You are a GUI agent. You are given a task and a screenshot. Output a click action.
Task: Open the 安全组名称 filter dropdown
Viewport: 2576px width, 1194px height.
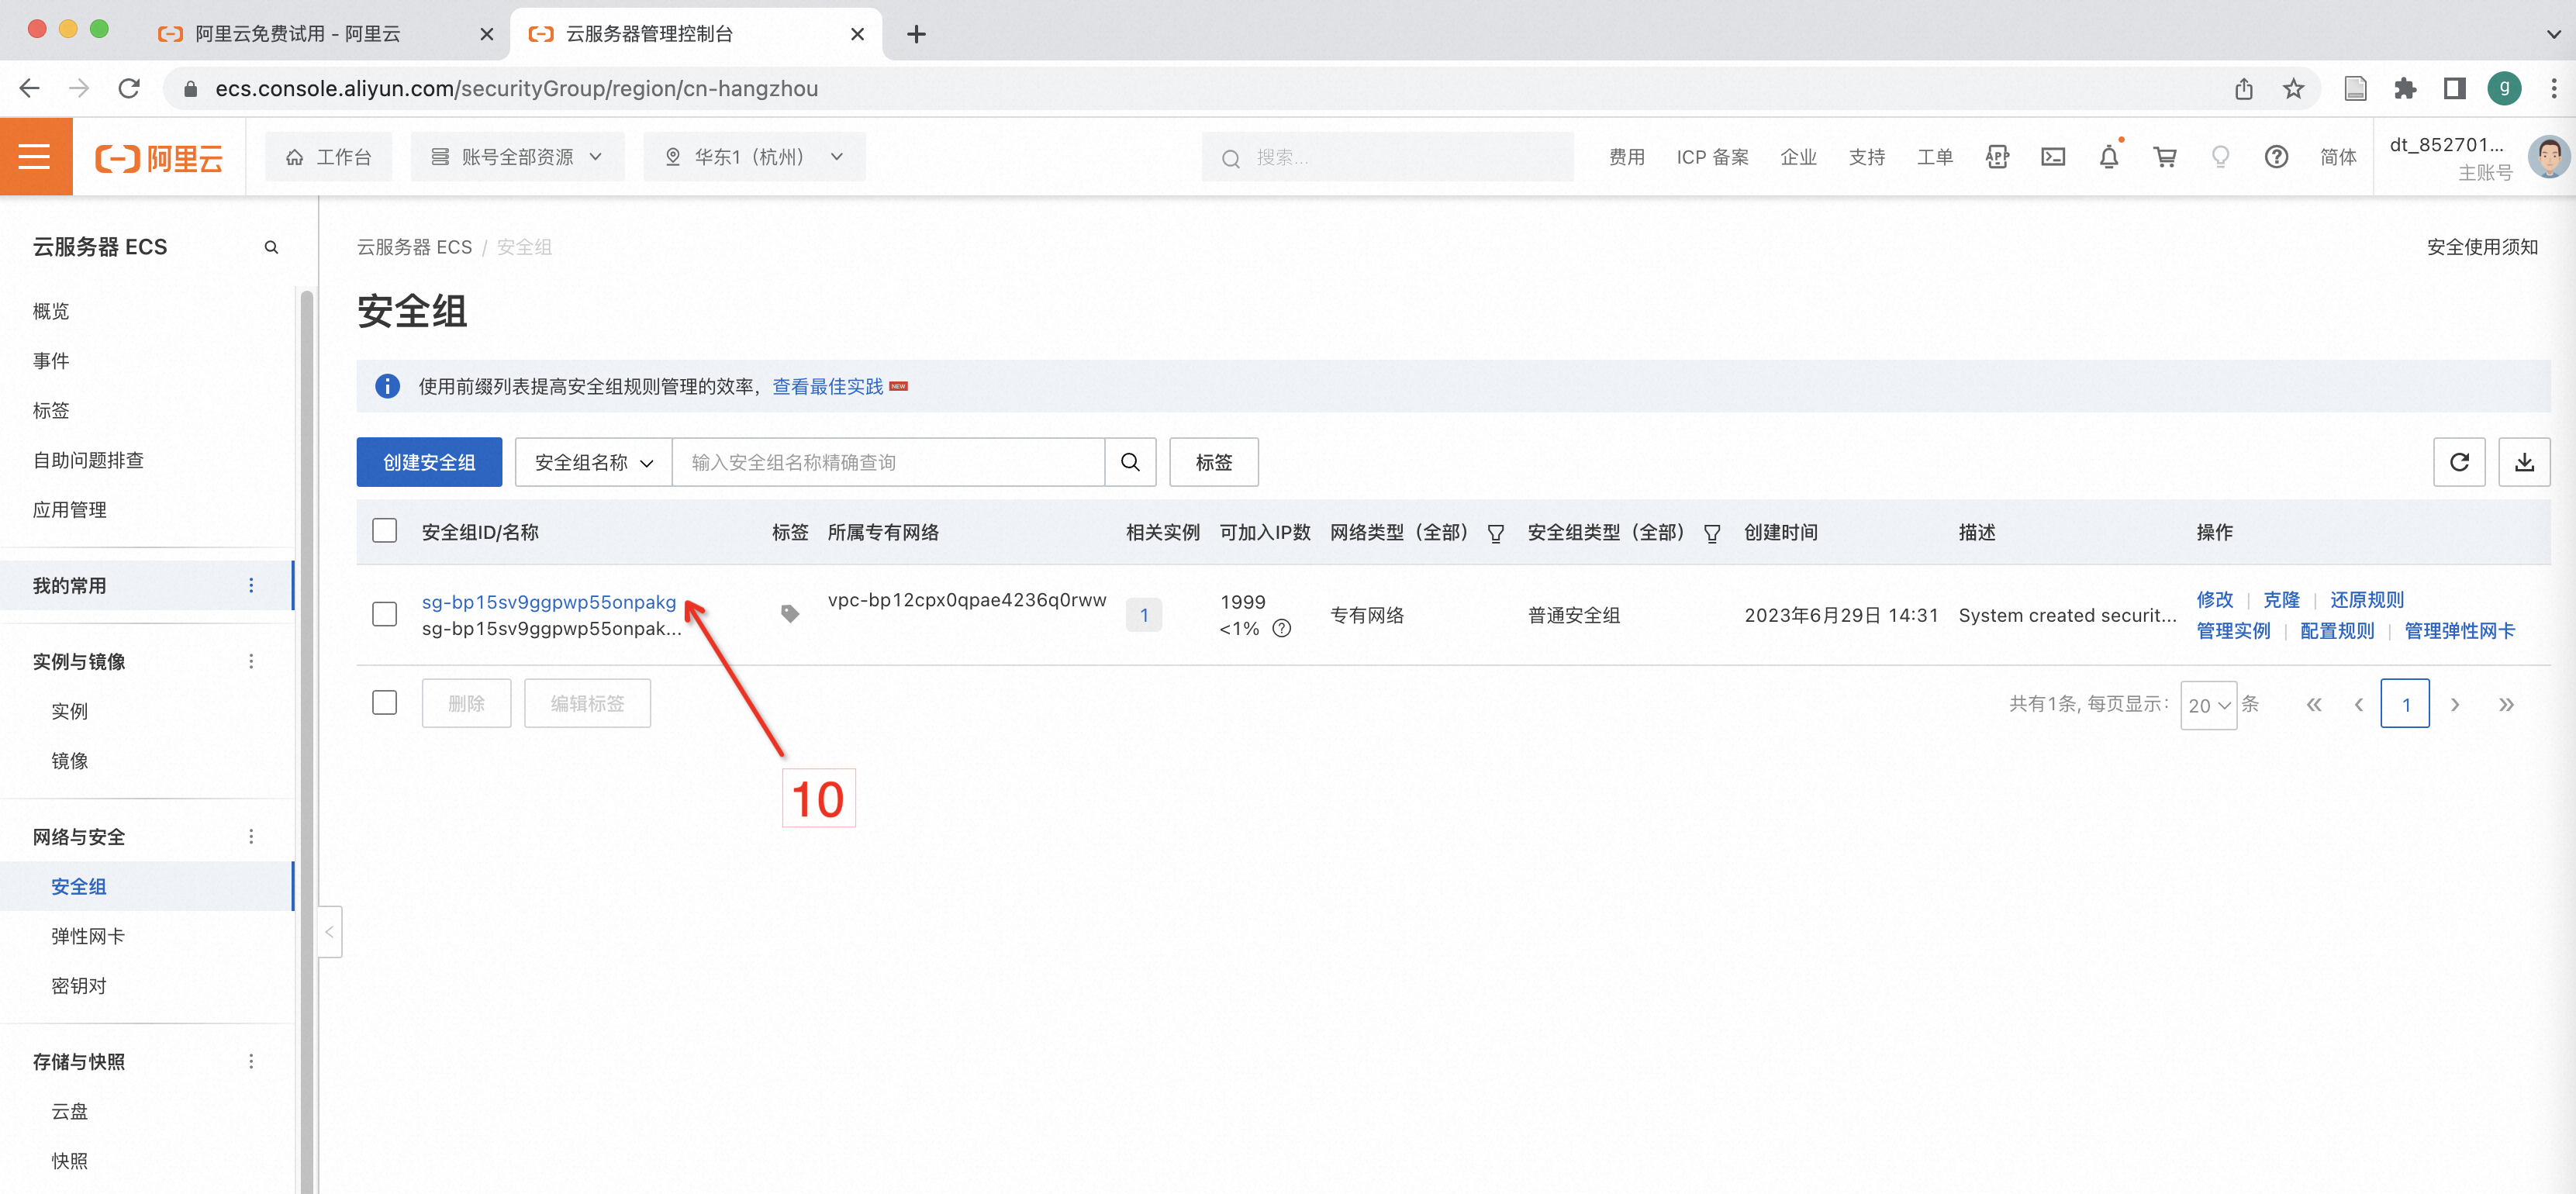pos(593,462)
